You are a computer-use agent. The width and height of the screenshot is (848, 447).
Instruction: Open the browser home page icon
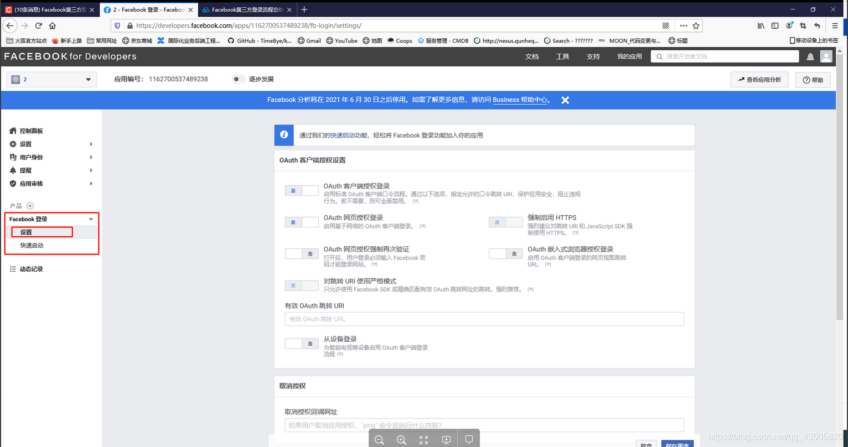coord(53,25)
